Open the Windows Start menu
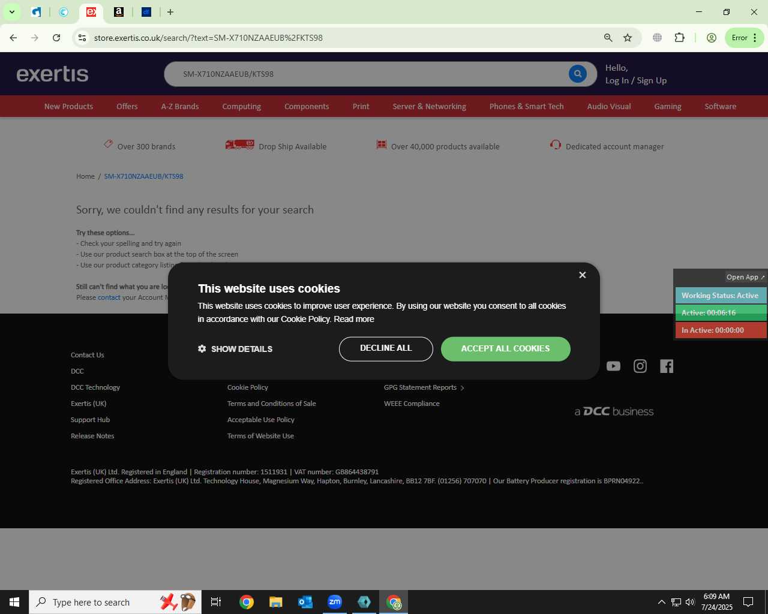The width and height of the screenshot is (768, 614). coord(14,602)
